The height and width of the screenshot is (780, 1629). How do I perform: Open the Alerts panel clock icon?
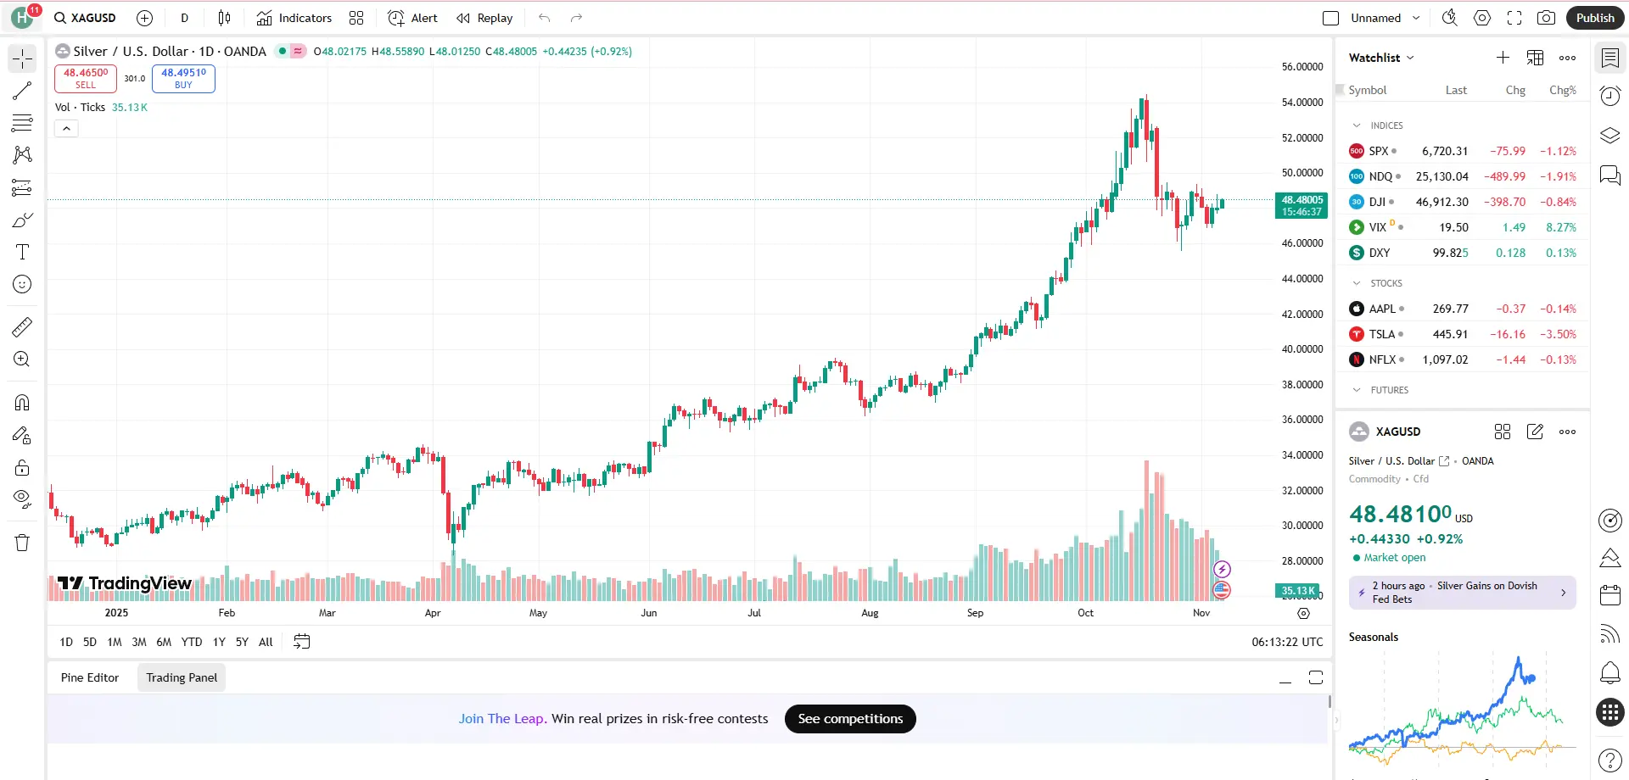(x=1609, y=96)
